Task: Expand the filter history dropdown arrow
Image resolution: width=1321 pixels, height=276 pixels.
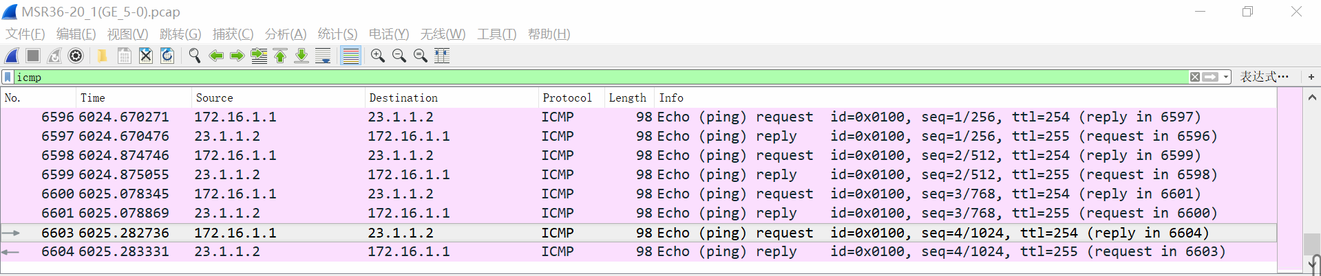Action: [1226, 77]
